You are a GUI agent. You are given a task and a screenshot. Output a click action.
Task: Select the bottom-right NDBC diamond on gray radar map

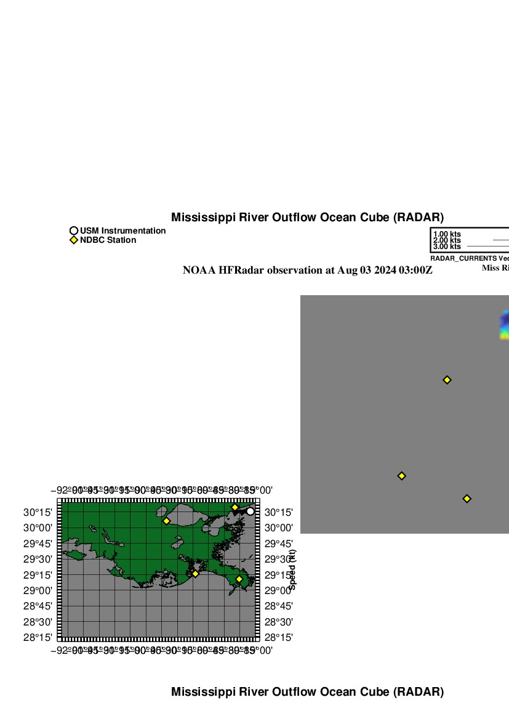click(x=467, y=499)
